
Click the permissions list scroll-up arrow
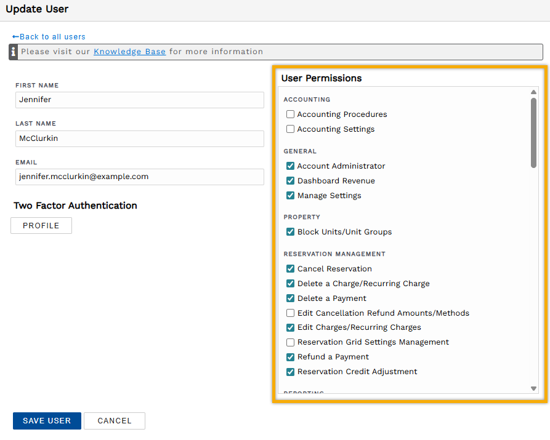point(533,92)
